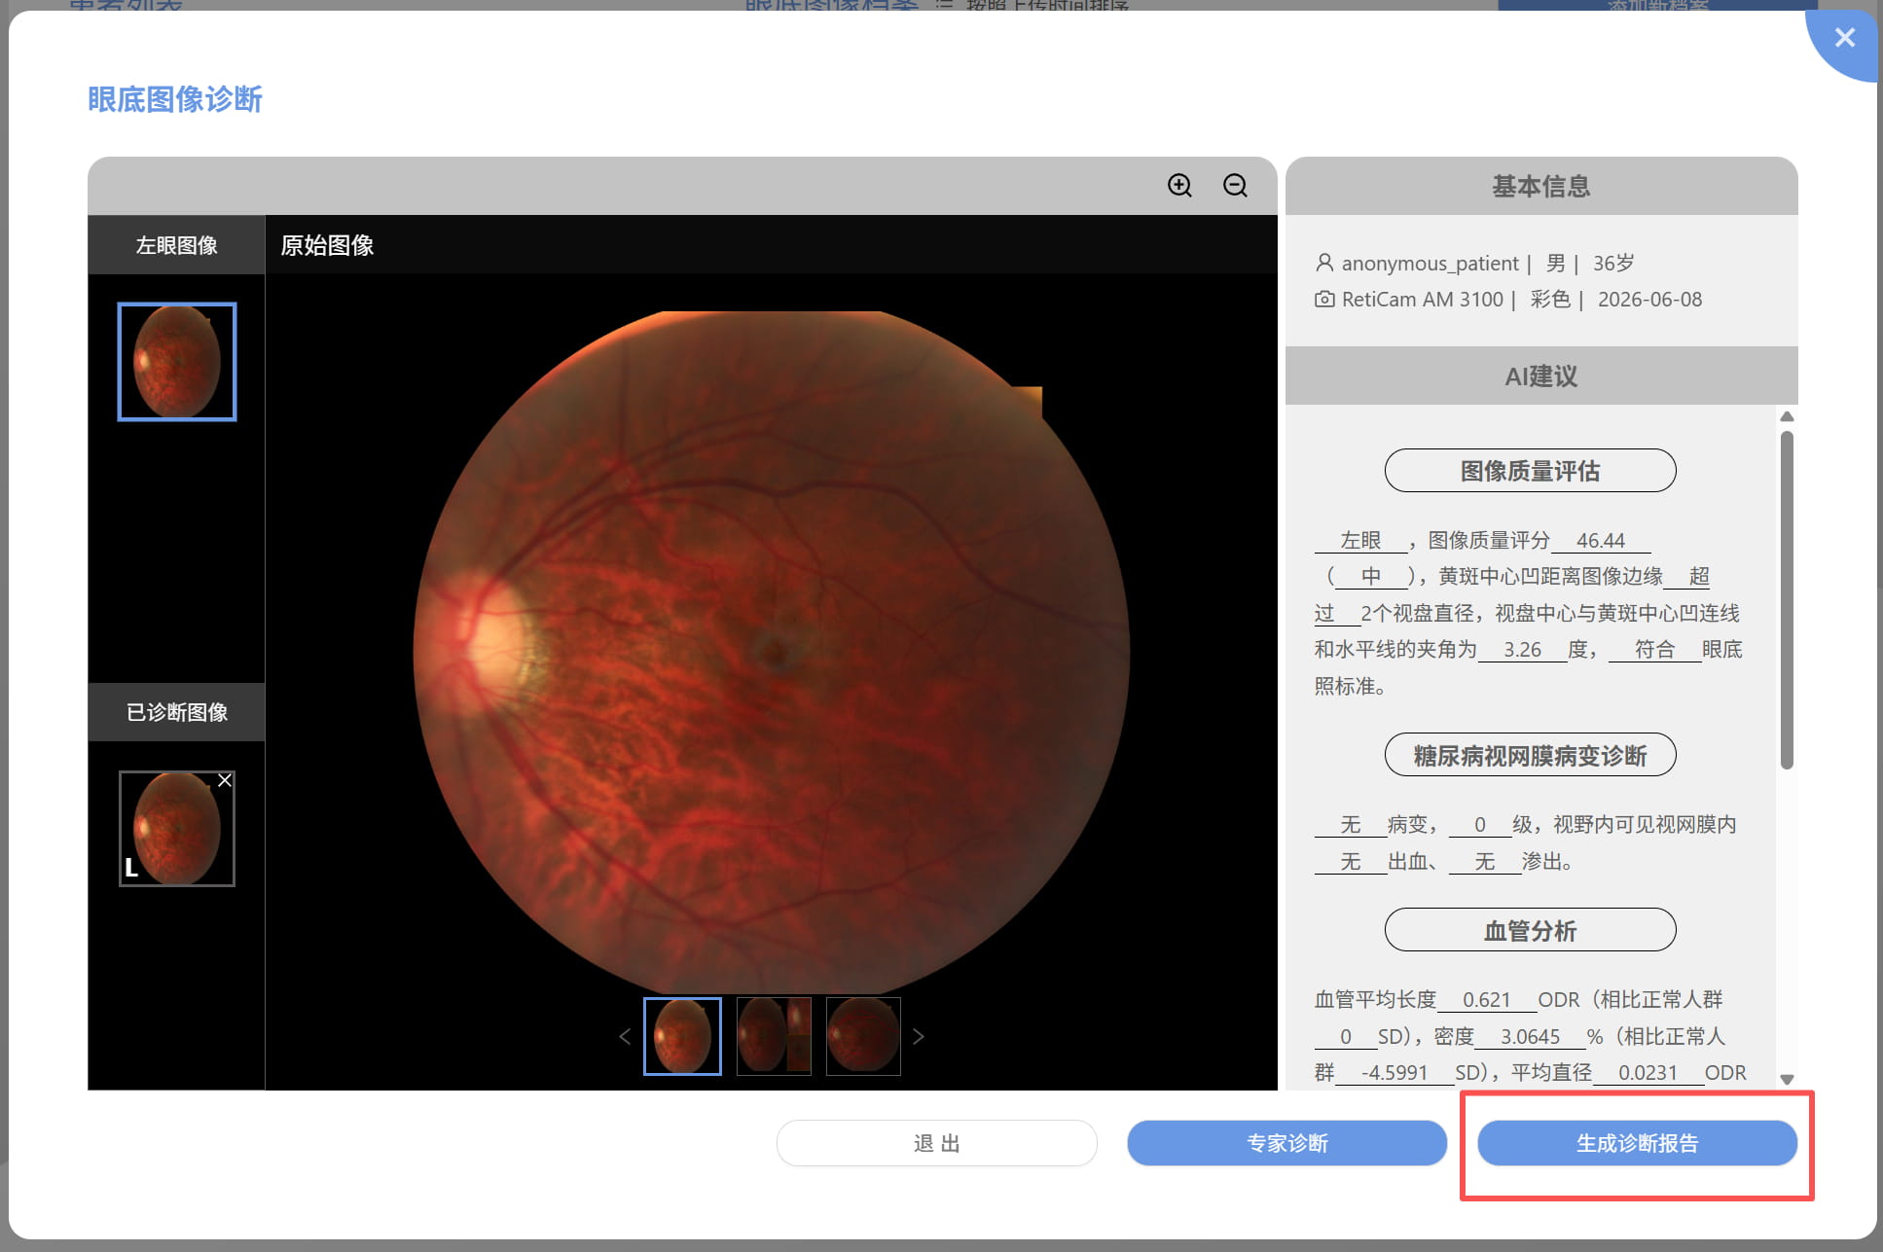The image size is (1883, 1252).
Task: Select the first thumbnail below the image
Action: pos(682,1036)
